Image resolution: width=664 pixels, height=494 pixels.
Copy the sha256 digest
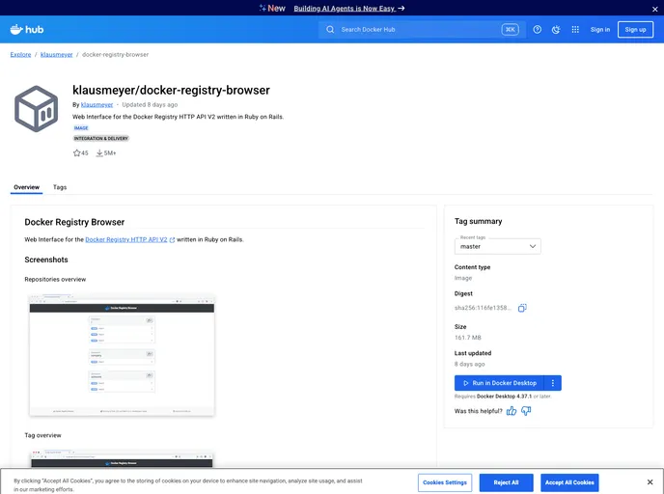coord(522,308)
